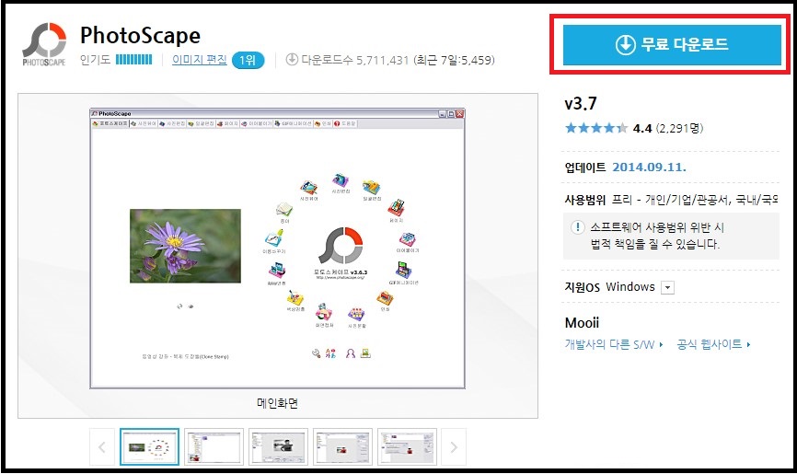The image size is (797, 474).
Task: Switch to the 페이지 tab in the preview toolbar
Action: 227,123
